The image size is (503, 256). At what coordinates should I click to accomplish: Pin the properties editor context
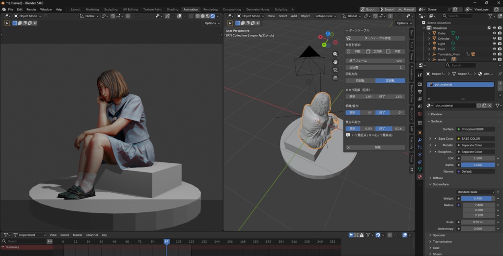(500, 74)
